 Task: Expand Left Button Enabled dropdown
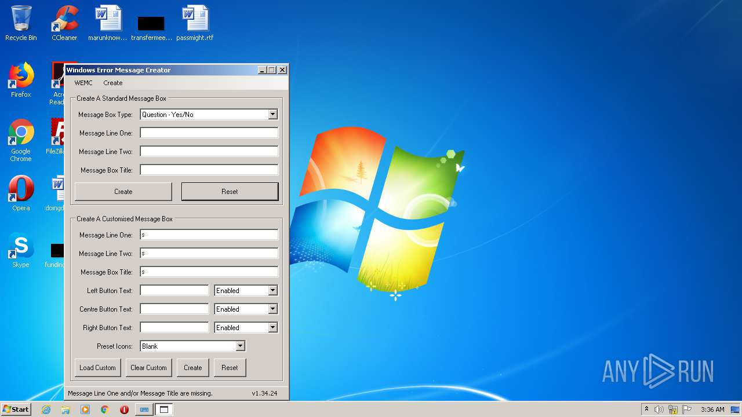pos(272,291)
